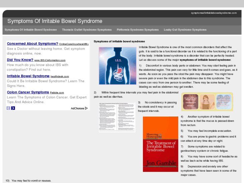Click the ad text 'See a Doctor without leaving home'
The width and height of the screenshot is (244, 183).
(x=35, y=49)
